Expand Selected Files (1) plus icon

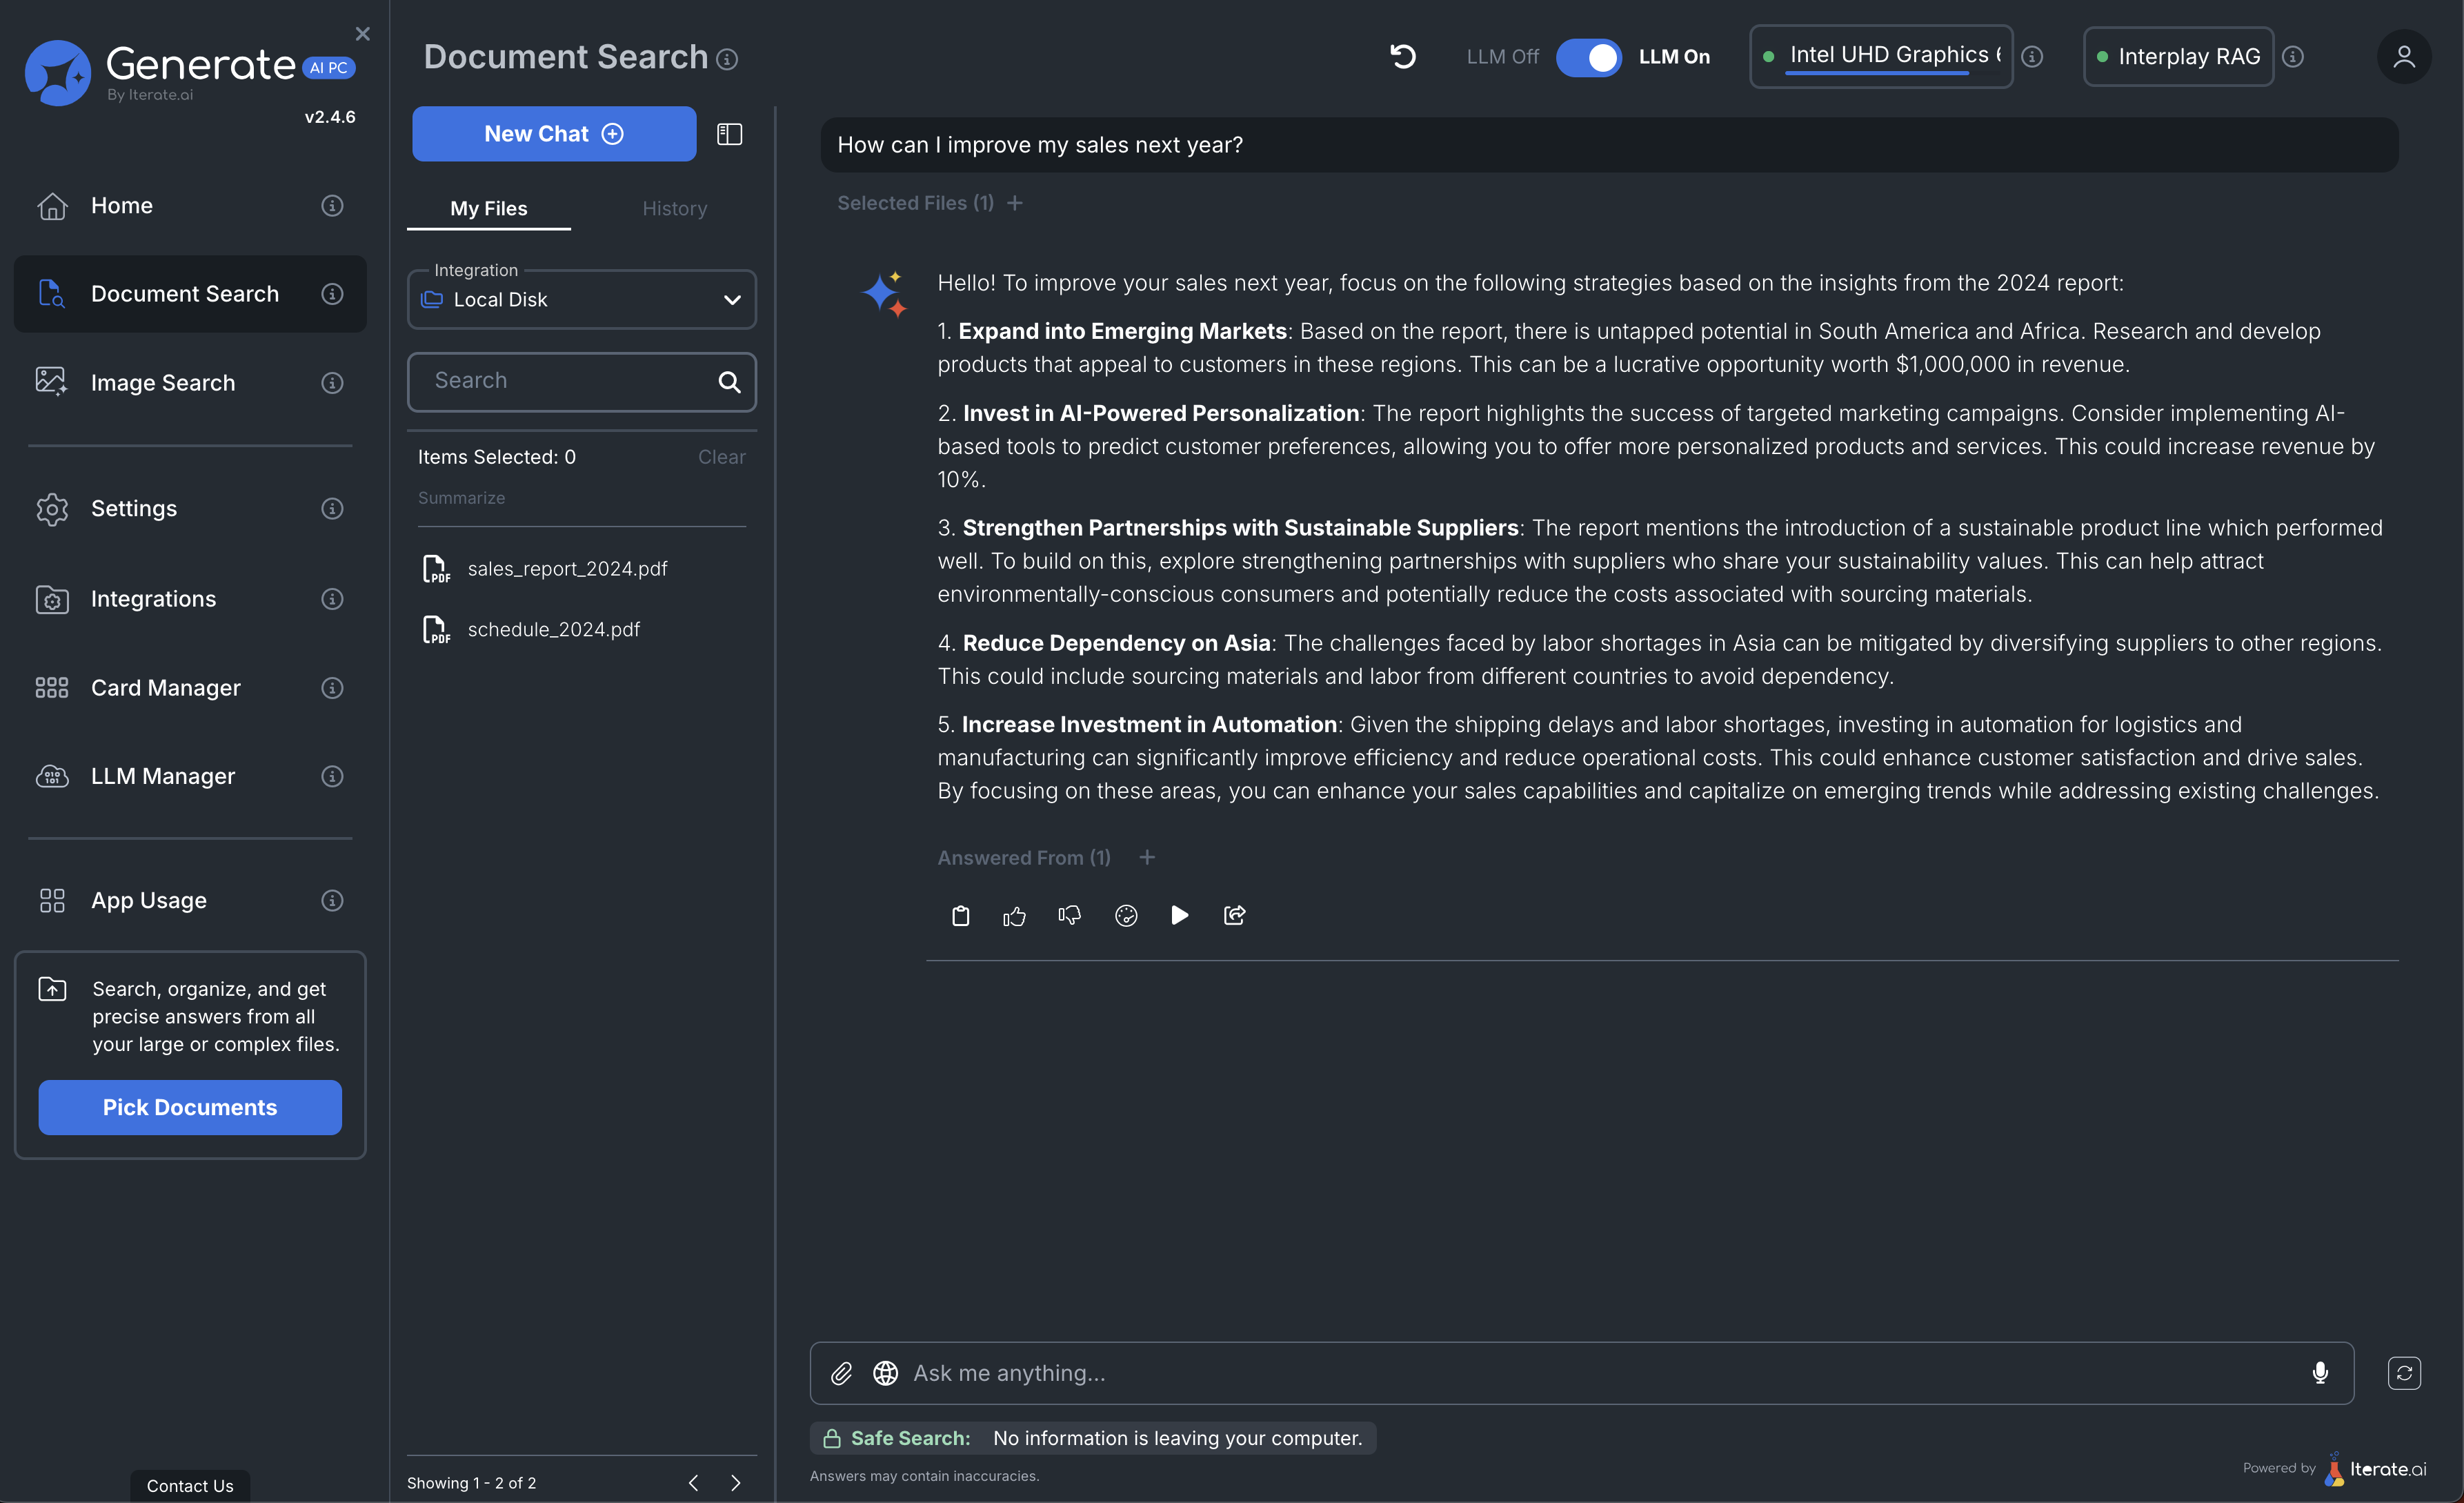[x=1015, y=203]
